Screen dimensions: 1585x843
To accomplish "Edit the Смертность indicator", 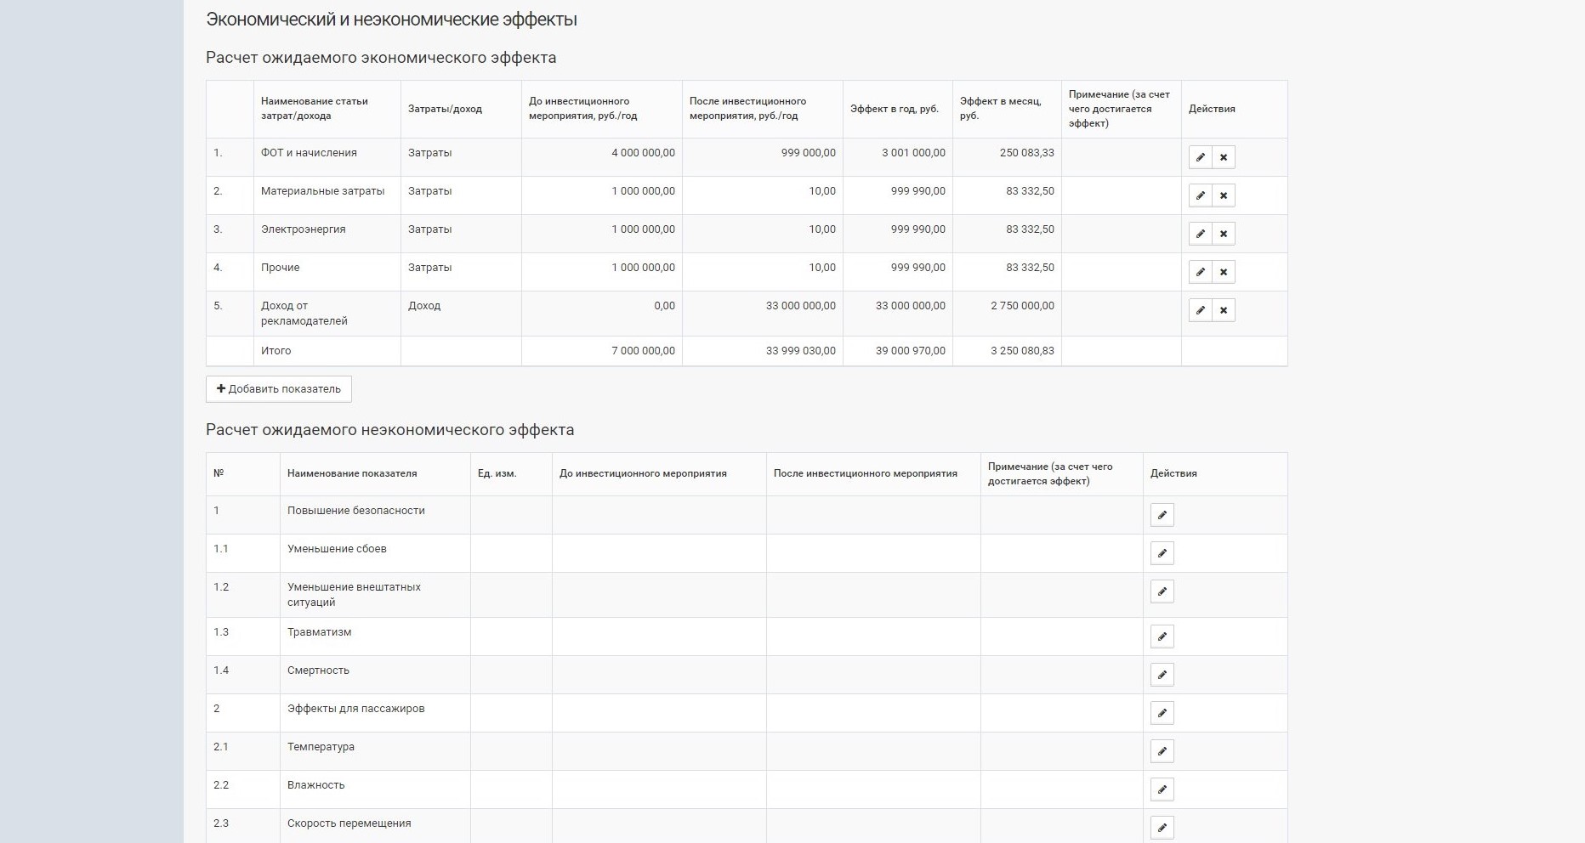I will 1162,675.
